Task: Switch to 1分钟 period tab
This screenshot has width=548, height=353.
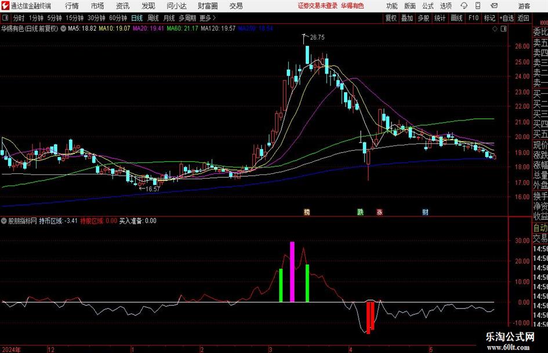Action: pyautogui.click(x=36, y=18)
